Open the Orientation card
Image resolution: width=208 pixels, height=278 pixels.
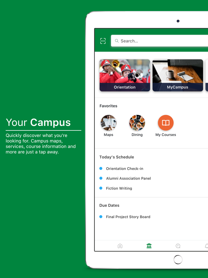point(125,75)
